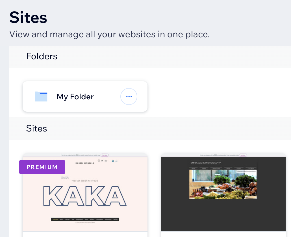Open the My Folder more actions menu
The height and width of the screenshot is (237, 291).
(129, 96)
